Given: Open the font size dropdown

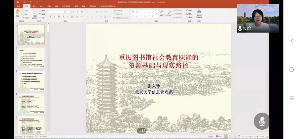Looking at the screenshot, I should pyautogui.click(x=70, y=12).
